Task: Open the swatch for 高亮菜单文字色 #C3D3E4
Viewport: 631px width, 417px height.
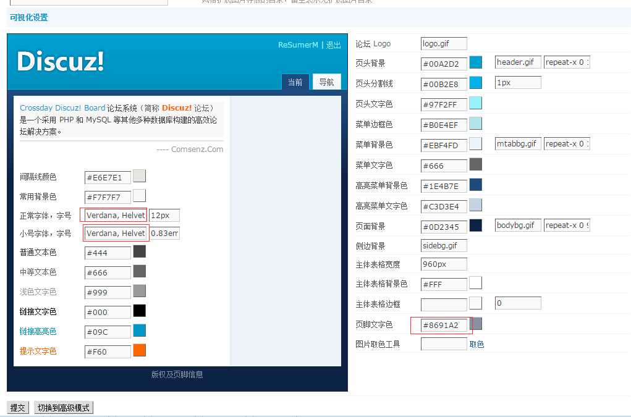Action: click(x=476, y=205)
